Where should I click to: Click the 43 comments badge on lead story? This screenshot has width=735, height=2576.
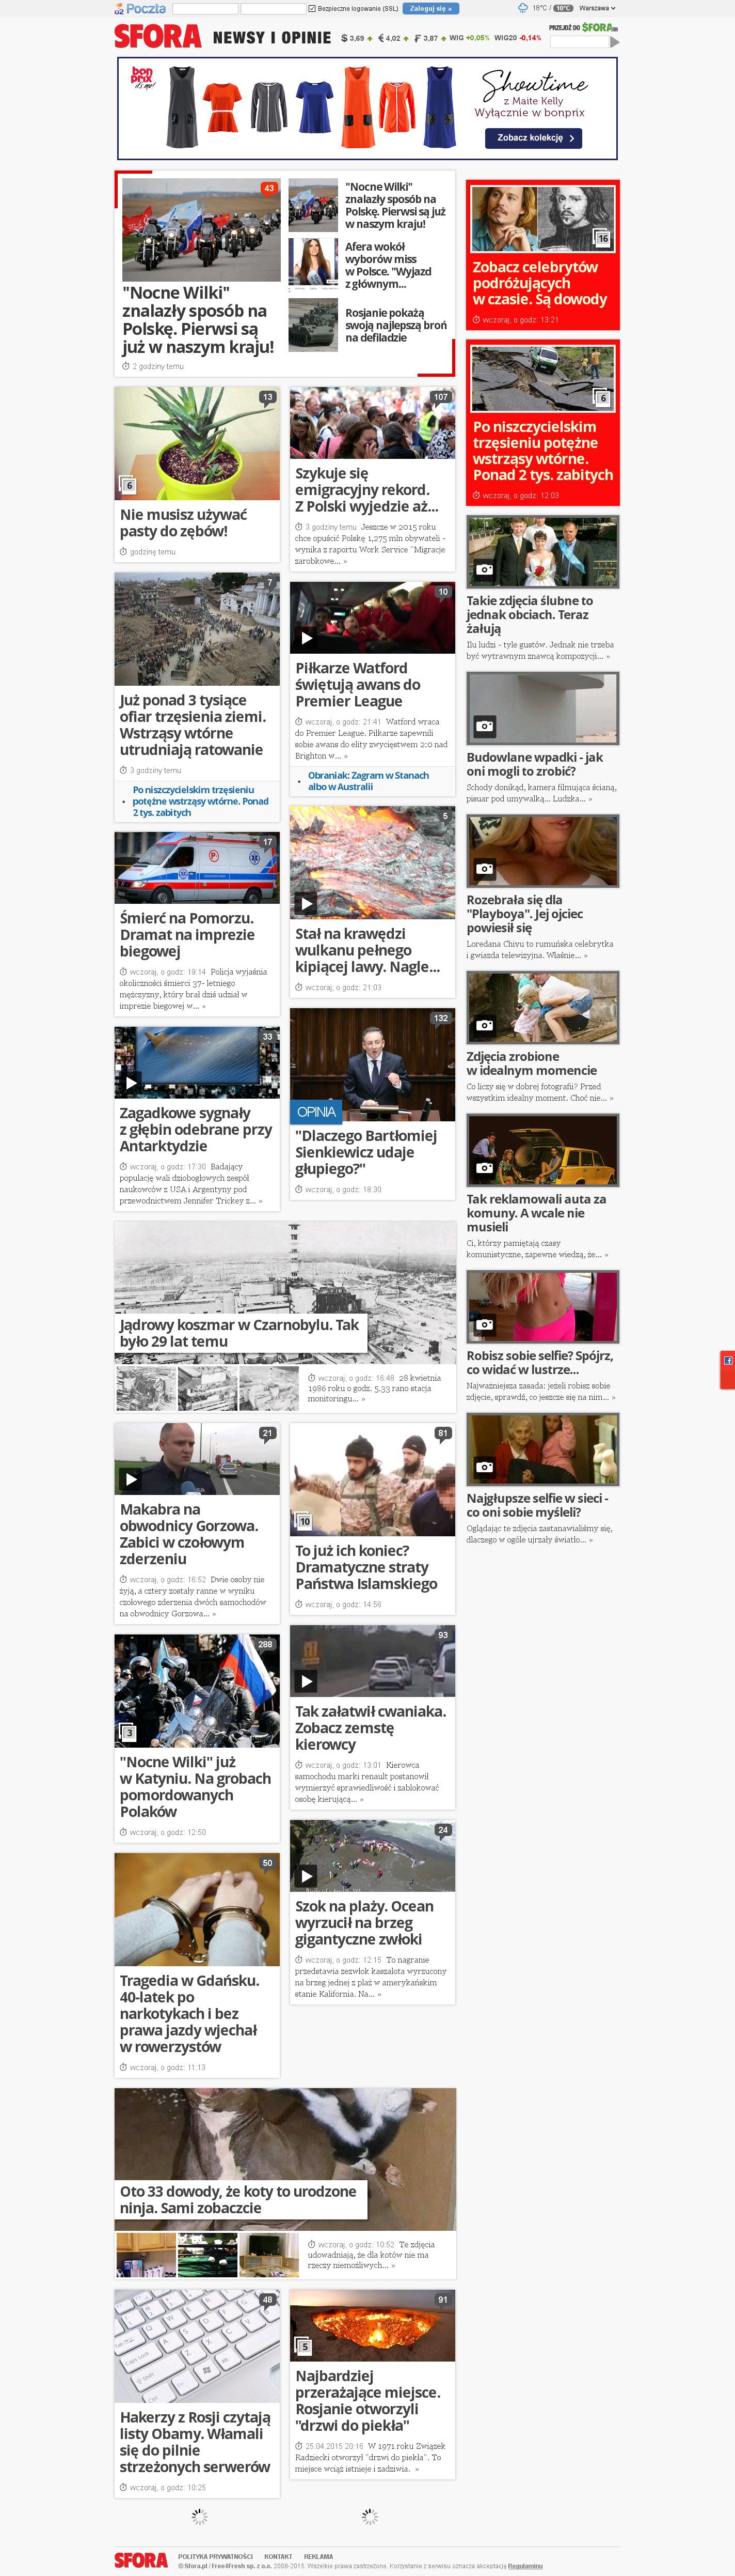point(268,188)
